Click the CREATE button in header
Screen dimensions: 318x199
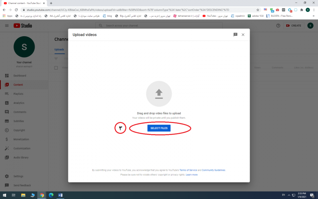[293, 25]
